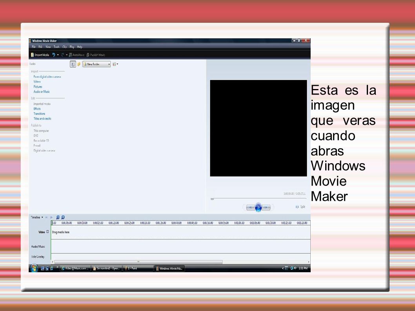Click the Previous Frame playback button
415x311 pixels.
click(x=250, y=207)
